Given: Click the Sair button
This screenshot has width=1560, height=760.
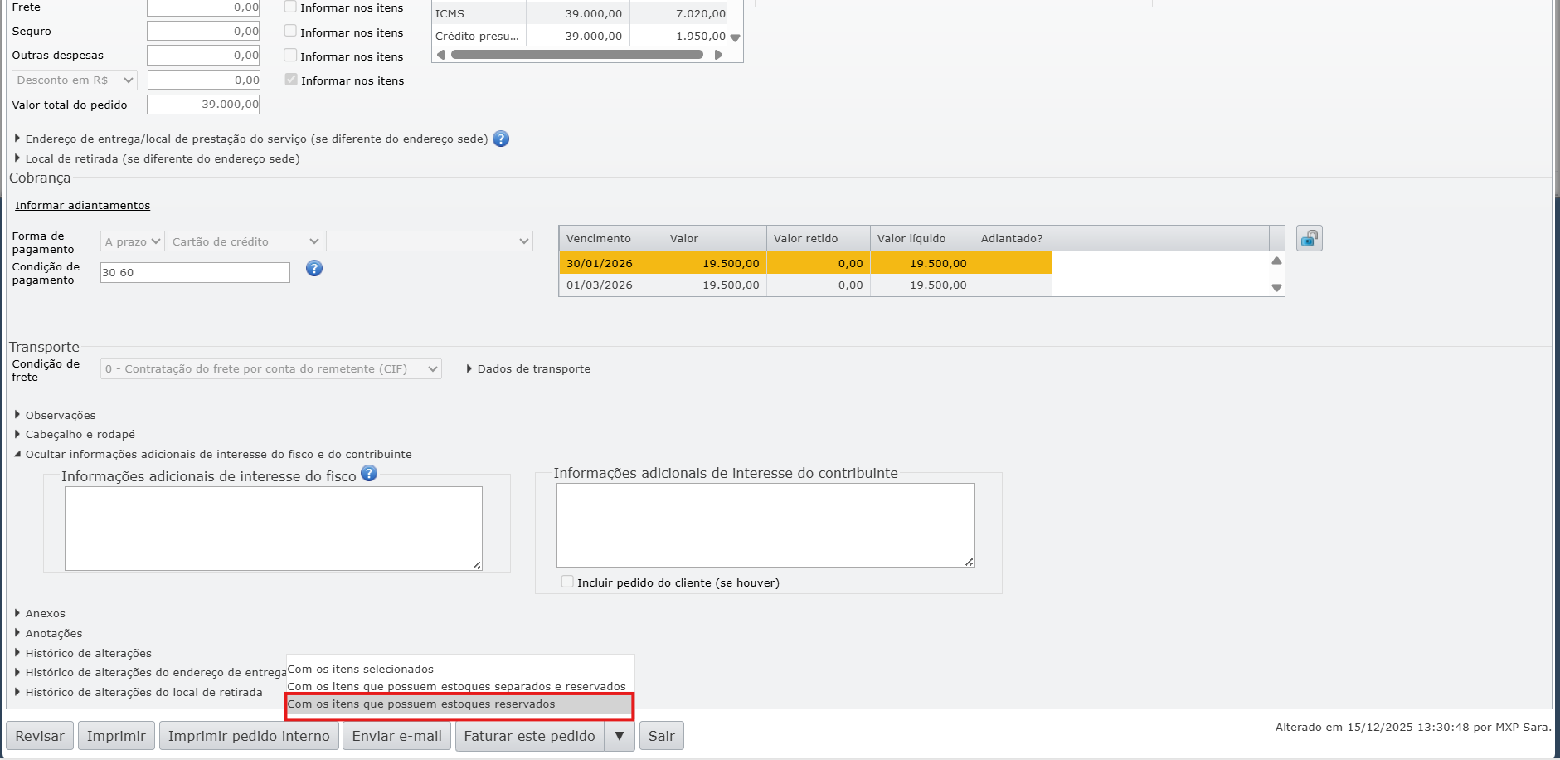Looking at the screenshot, I should pos(662,736).
